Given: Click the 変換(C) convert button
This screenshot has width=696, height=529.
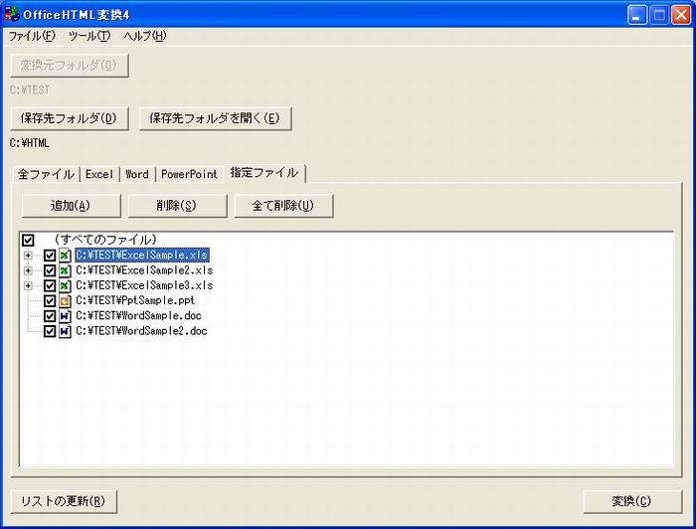Looking at the screenshot, I should [x=632, y=501].
